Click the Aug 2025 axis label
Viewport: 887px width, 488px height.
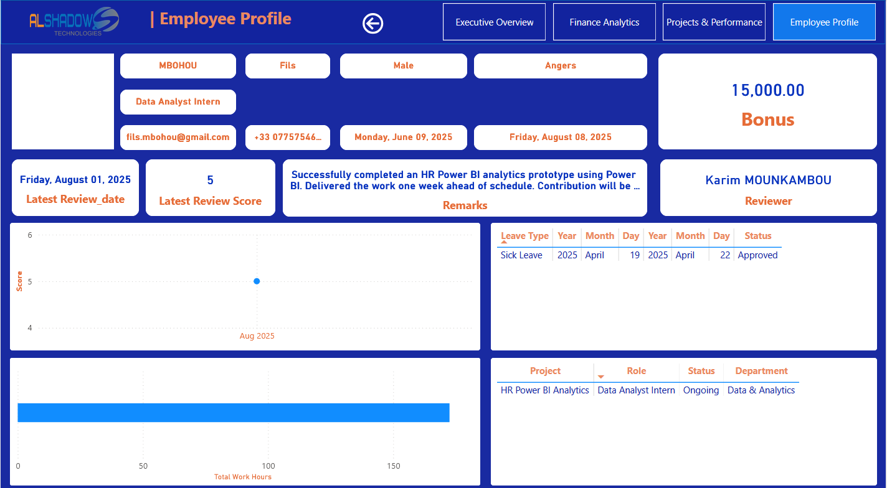point(257,336)
